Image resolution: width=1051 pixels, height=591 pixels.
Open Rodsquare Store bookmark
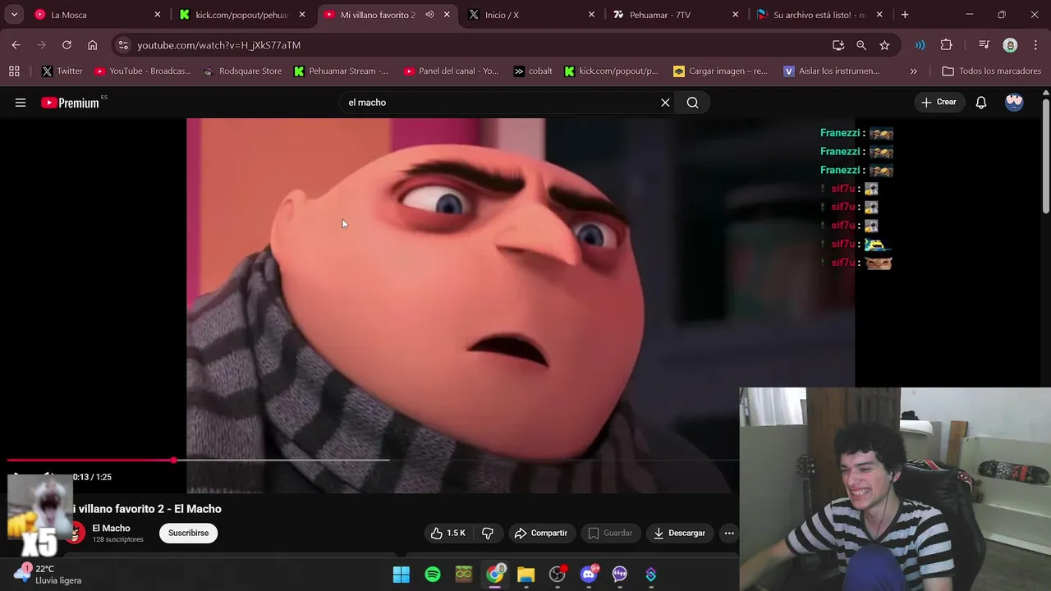(242, 71)
